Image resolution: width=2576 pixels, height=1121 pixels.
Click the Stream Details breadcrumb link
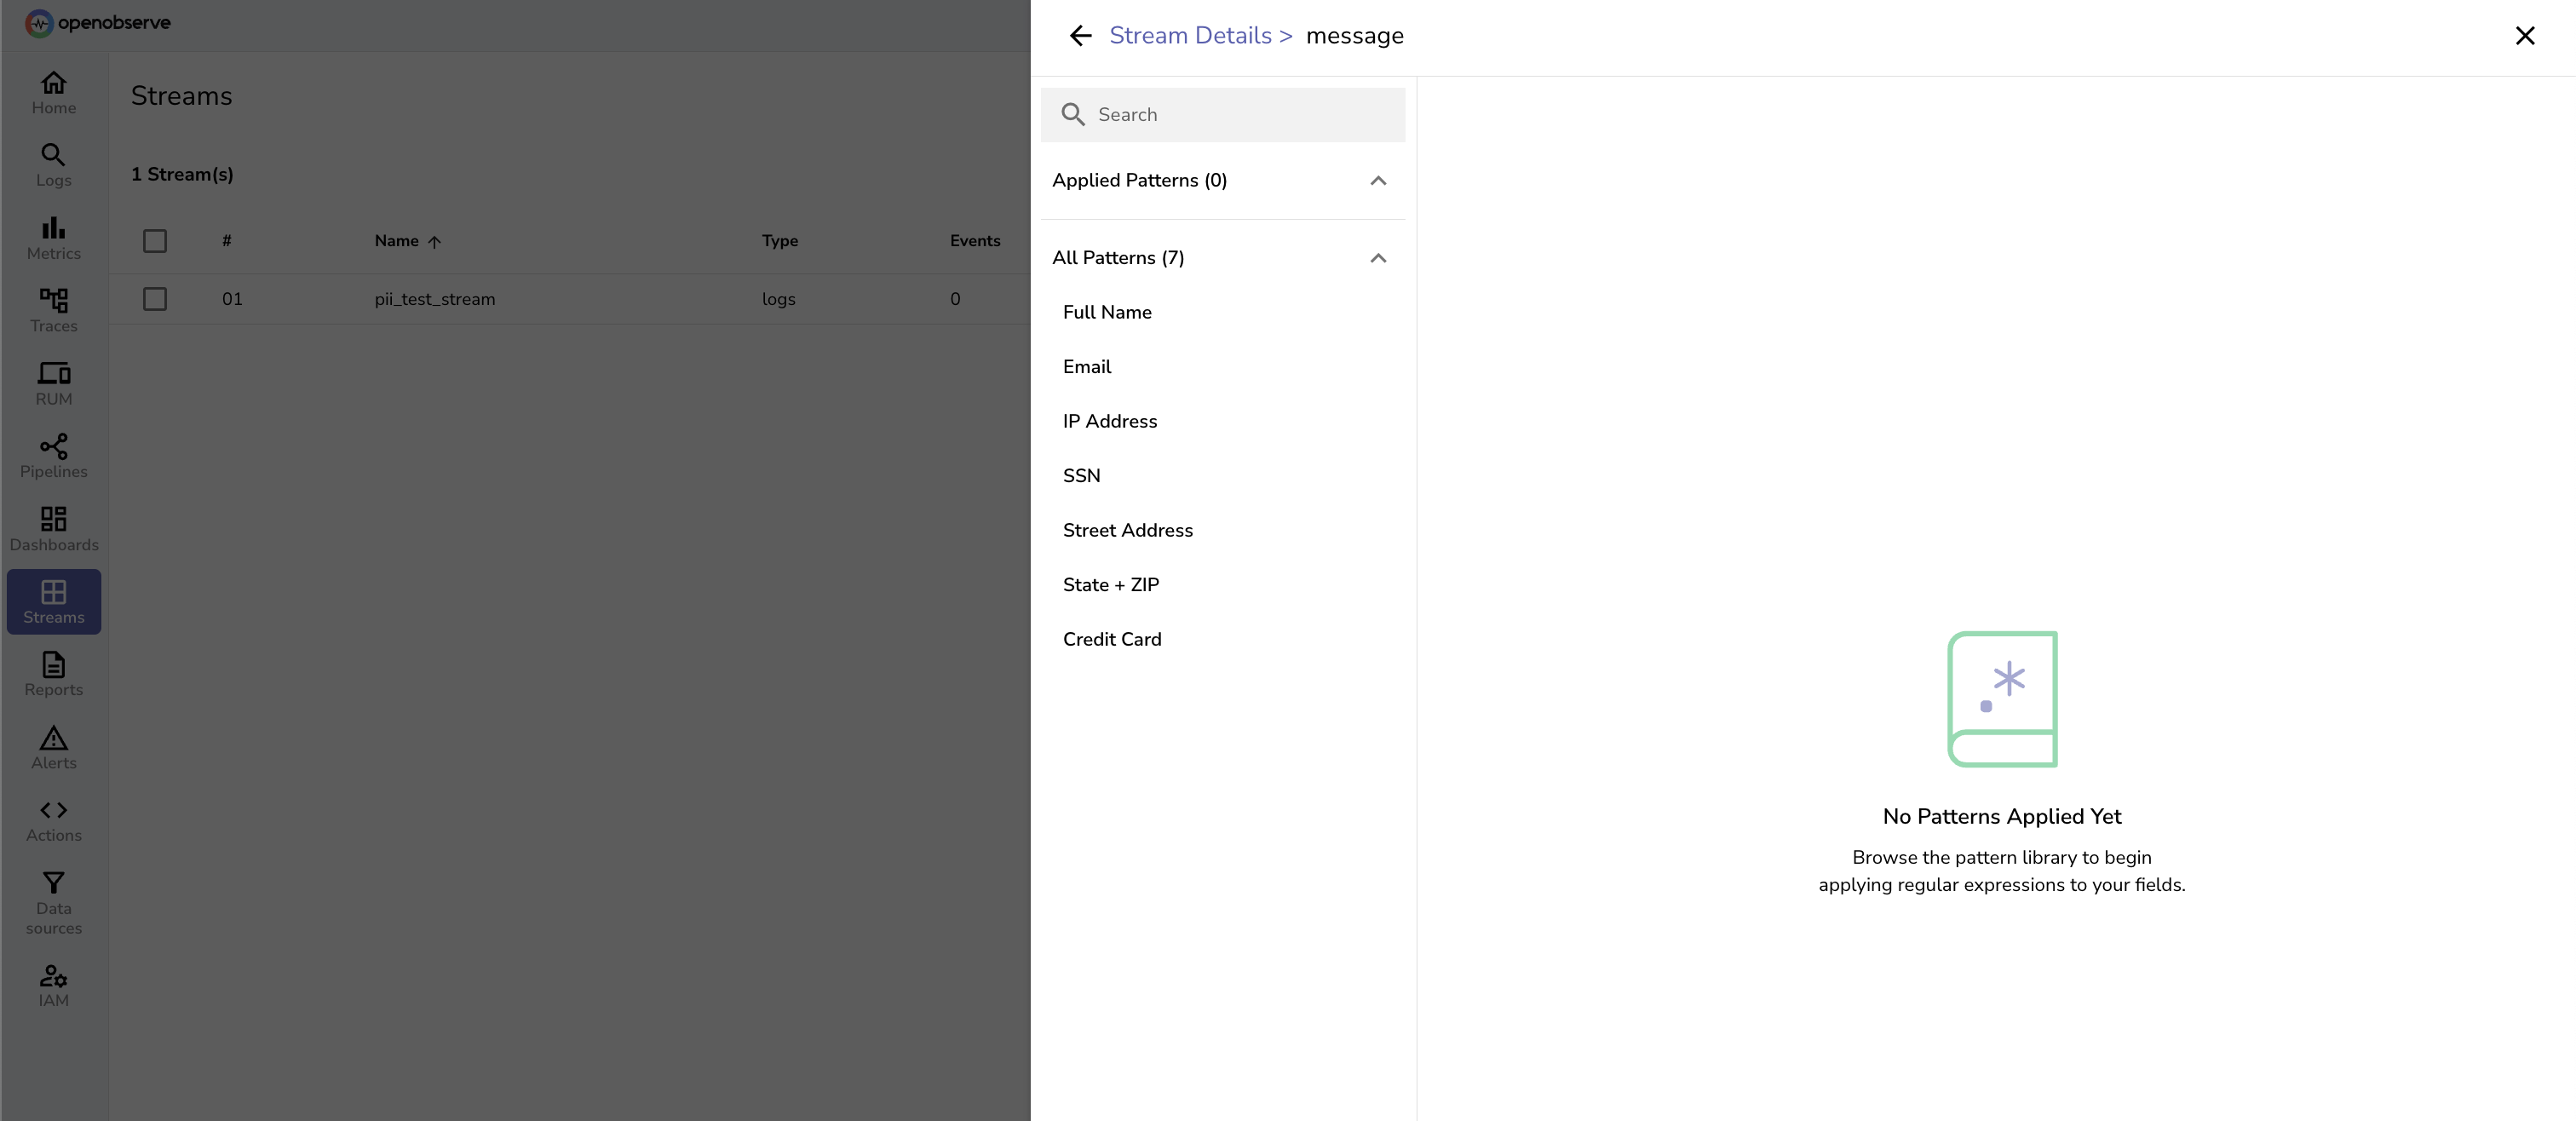(x=1190, y=36)
